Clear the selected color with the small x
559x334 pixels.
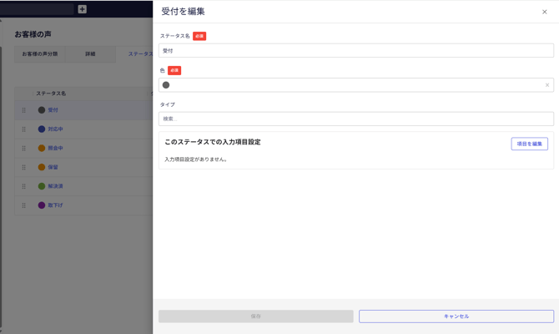[x=547, y=85]
